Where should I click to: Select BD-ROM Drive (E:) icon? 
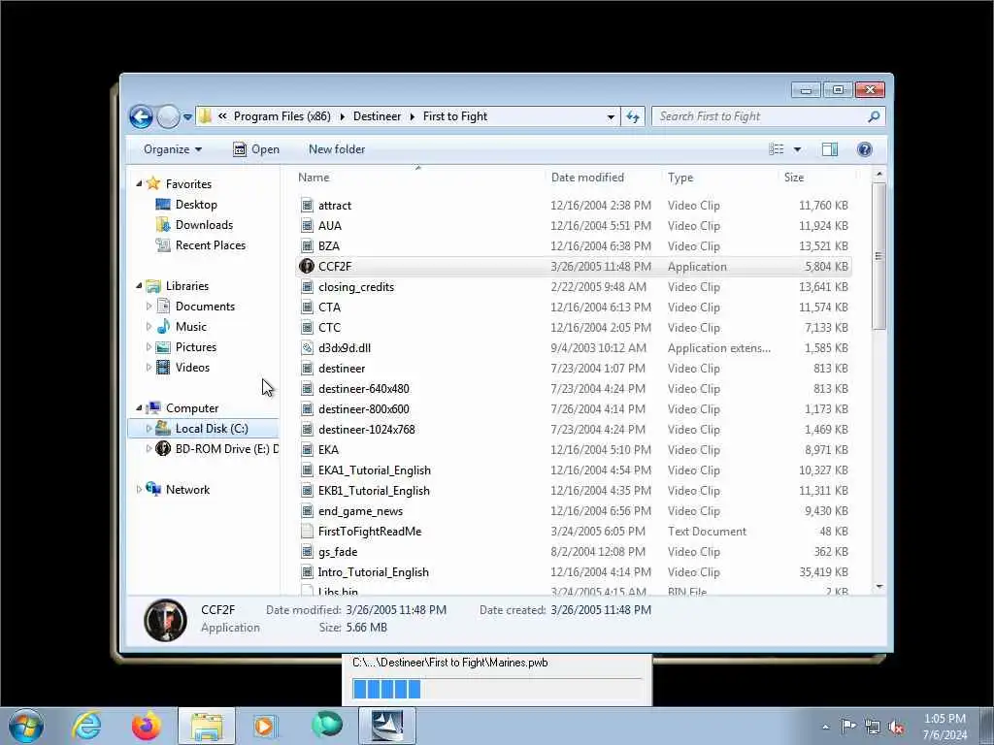pyautogui.click(x=163, y=448)
